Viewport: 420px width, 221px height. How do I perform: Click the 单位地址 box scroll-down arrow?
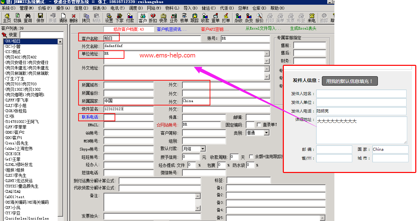point(267,61)
